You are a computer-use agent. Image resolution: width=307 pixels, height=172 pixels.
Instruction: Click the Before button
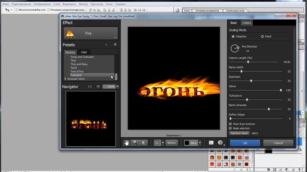tap(172, 143)
